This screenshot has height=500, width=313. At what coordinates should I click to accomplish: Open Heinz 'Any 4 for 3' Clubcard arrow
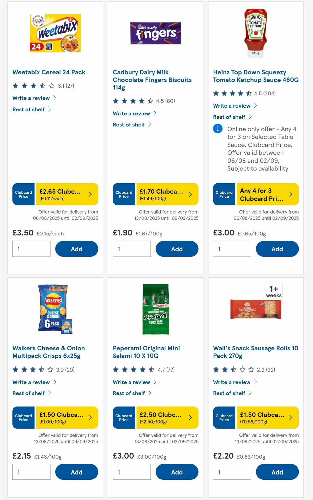(x=291, y=194)
